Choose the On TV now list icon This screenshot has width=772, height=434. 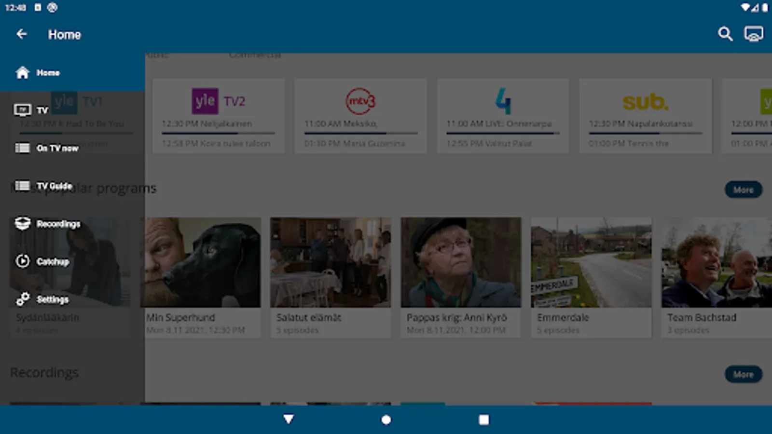pos(22,148)
